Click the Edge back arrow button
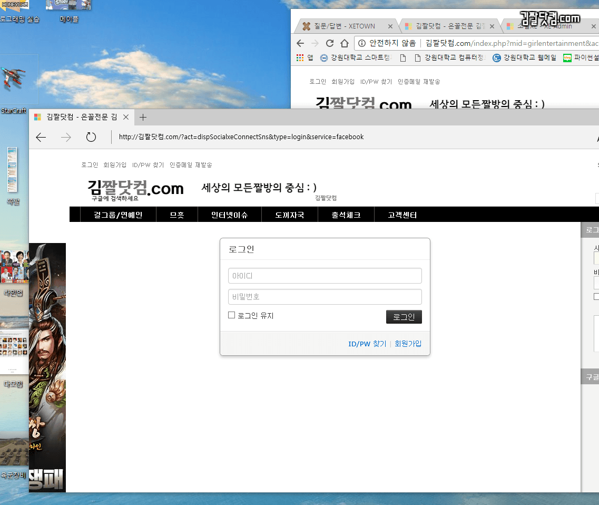599x505 pixels. [x=41, y=138]
